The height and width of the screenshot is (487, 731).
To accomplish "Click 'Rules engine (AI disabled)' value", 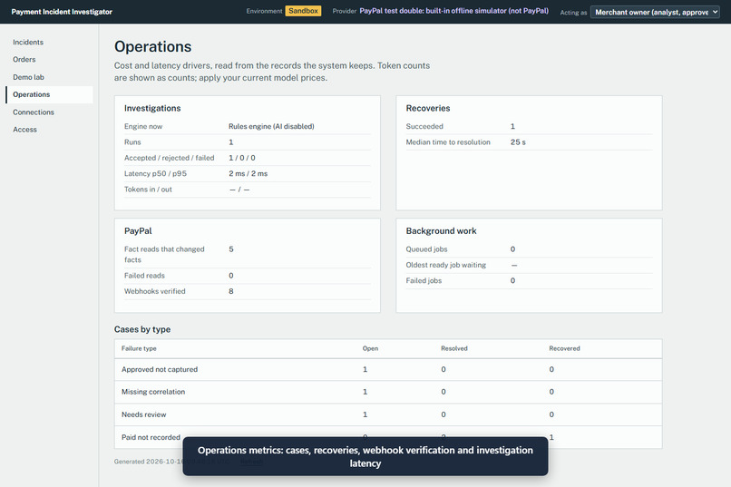I will pyautogui.click(x=271, y=126).
